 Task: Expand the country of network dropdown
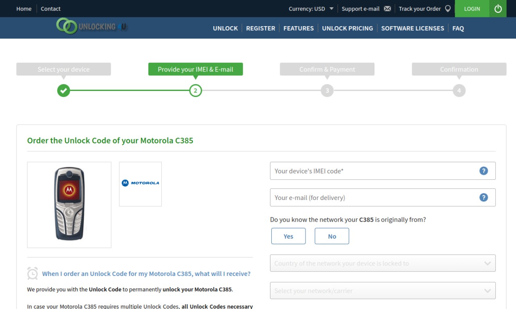pyautogui.click(x=383, y=263)
